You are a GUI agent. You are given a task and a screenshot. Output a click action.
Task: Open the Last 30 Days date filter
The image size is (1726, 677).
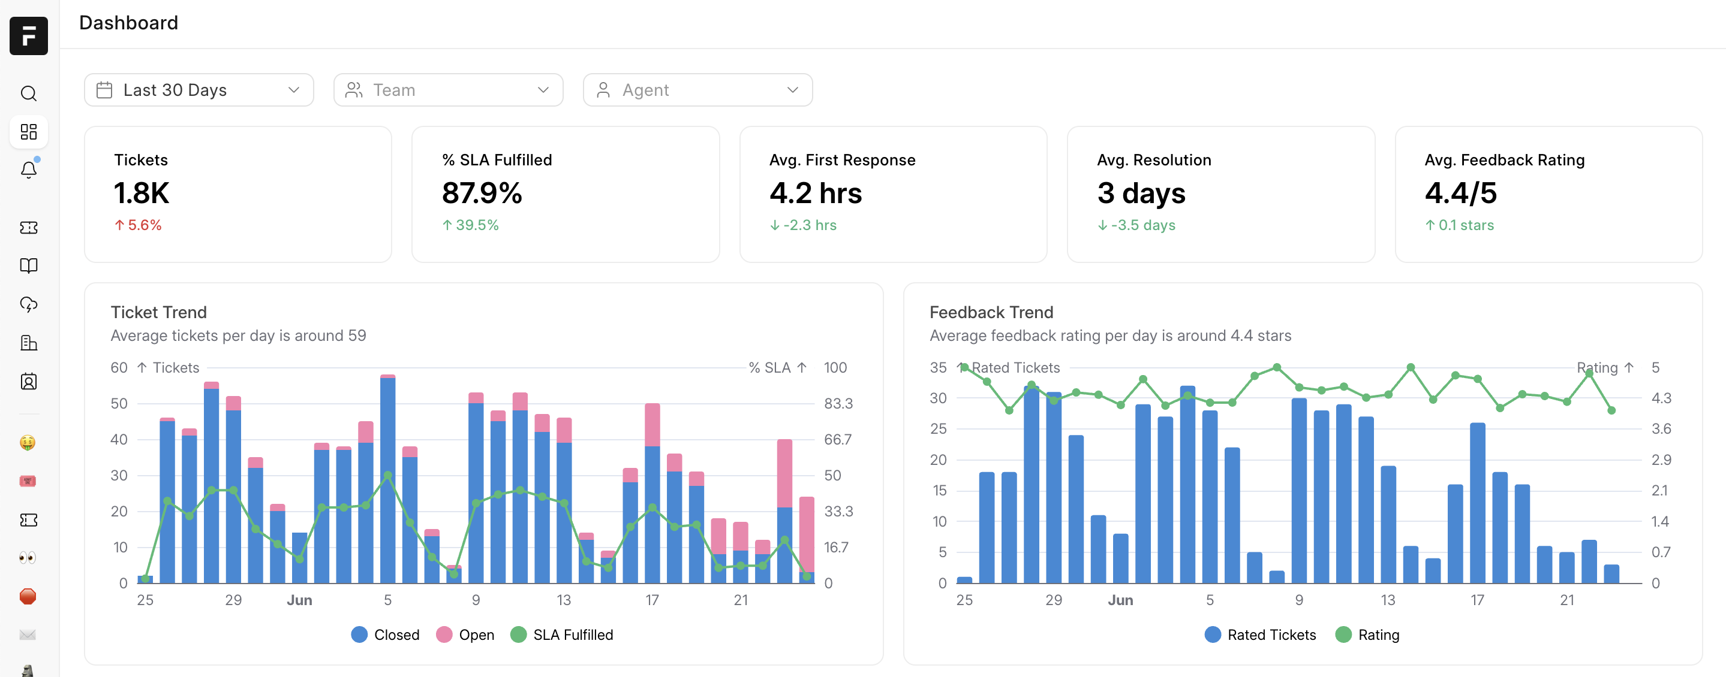[x=199, y=89]
